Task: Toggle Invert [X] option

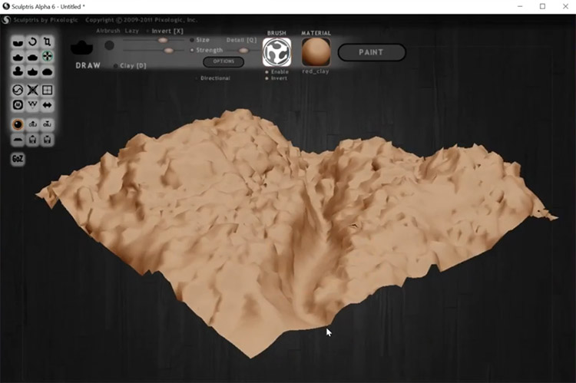Action: pyautogui.click(x=165, y=31)
